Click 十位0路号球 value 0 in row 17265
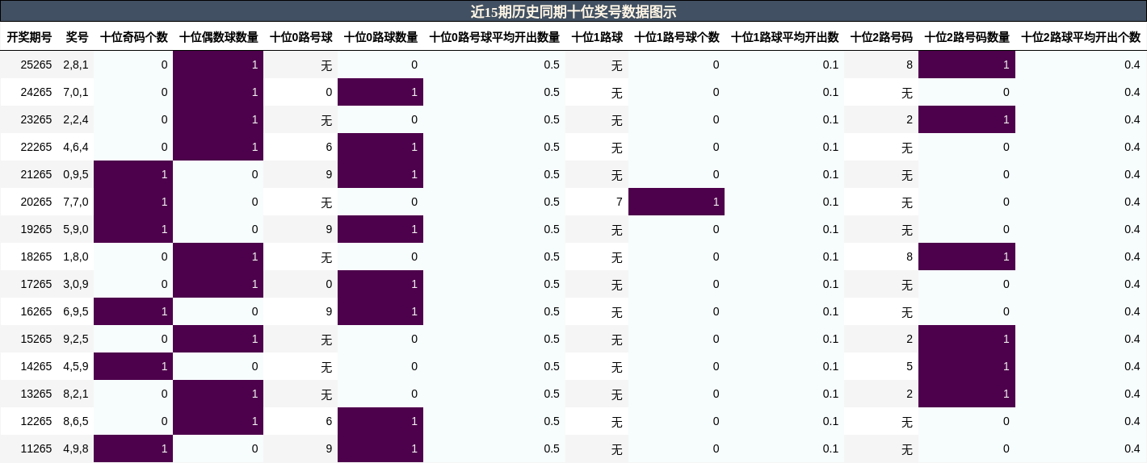 (x=329, y=284)
